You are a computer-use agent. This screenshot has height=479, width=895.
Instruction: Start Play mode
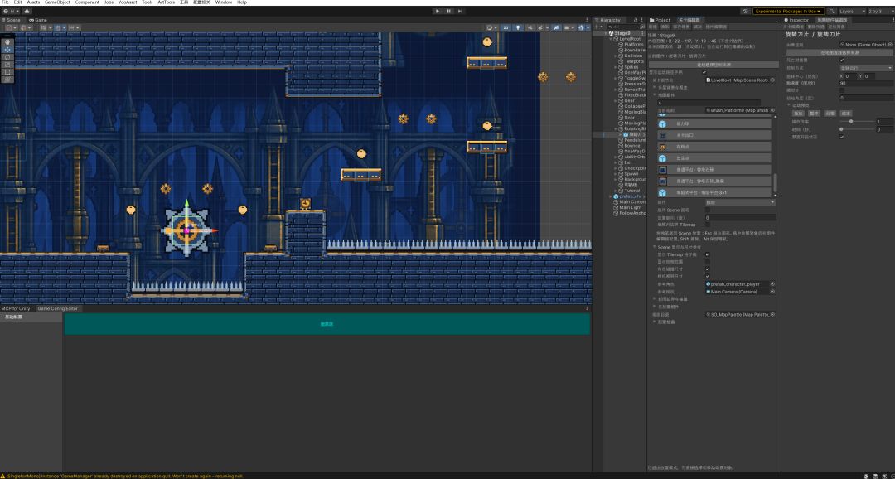438,11
